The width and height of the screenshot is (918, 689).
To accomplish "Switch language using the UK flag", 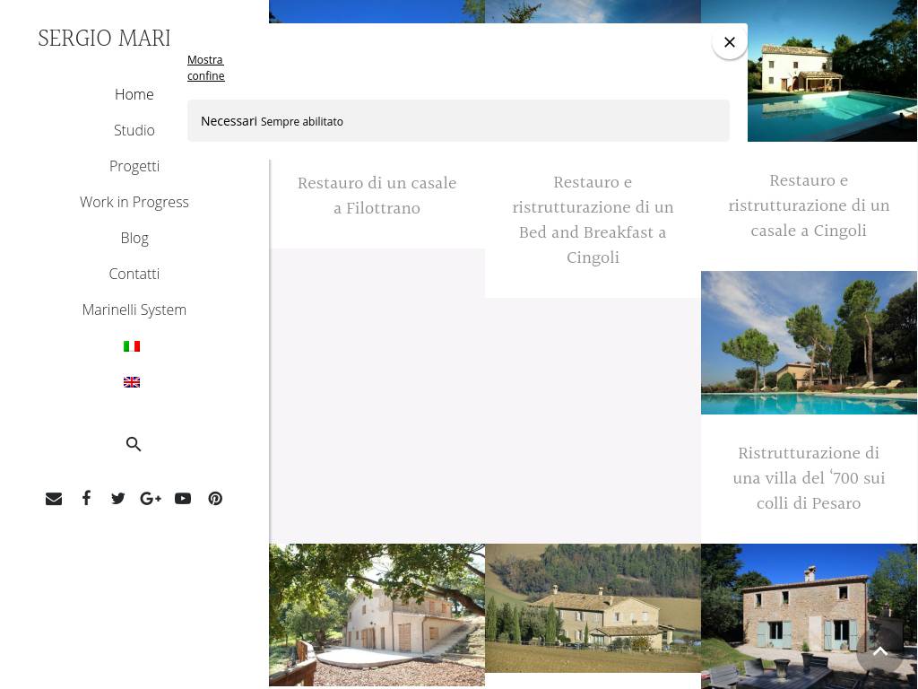I will [132, 382].
